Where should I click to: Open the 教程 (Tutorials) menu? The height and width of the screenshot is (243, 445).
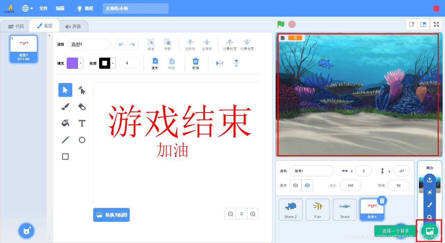pos(85,8)
